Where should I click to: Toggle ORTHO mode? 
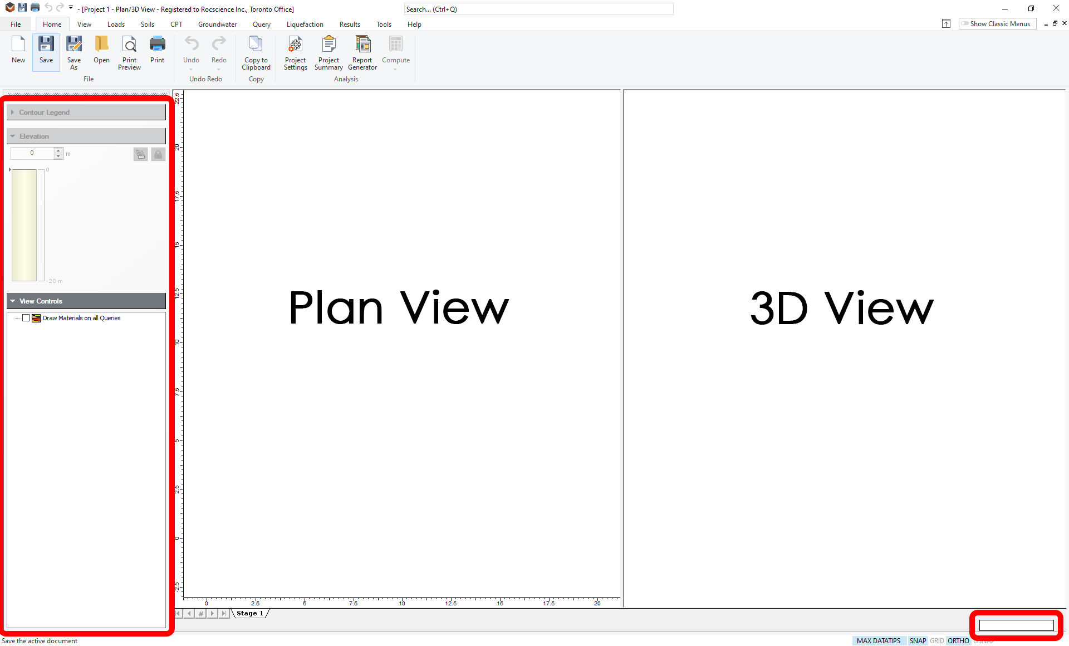(958, 640)
